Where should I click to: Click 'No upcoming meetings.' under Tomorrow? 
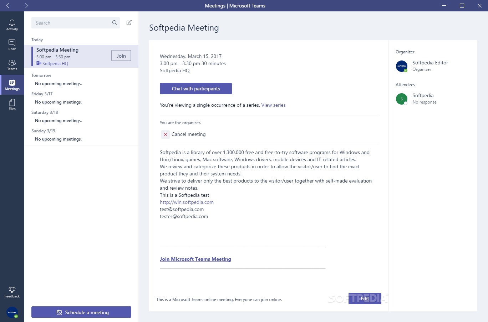click(58, 84)
